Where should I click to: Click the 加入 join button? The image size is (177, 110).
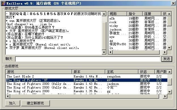(12, 103)
